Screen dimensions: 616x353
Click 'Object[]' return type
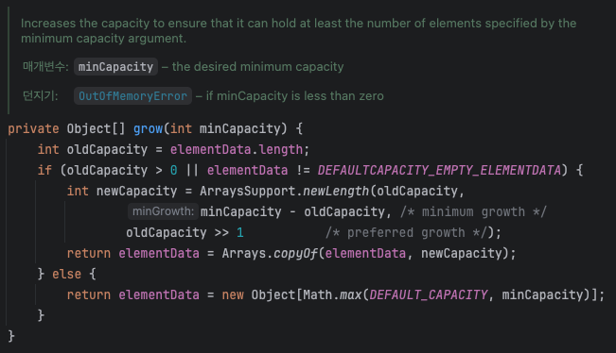pyautogui.click(x=96, y=128)
